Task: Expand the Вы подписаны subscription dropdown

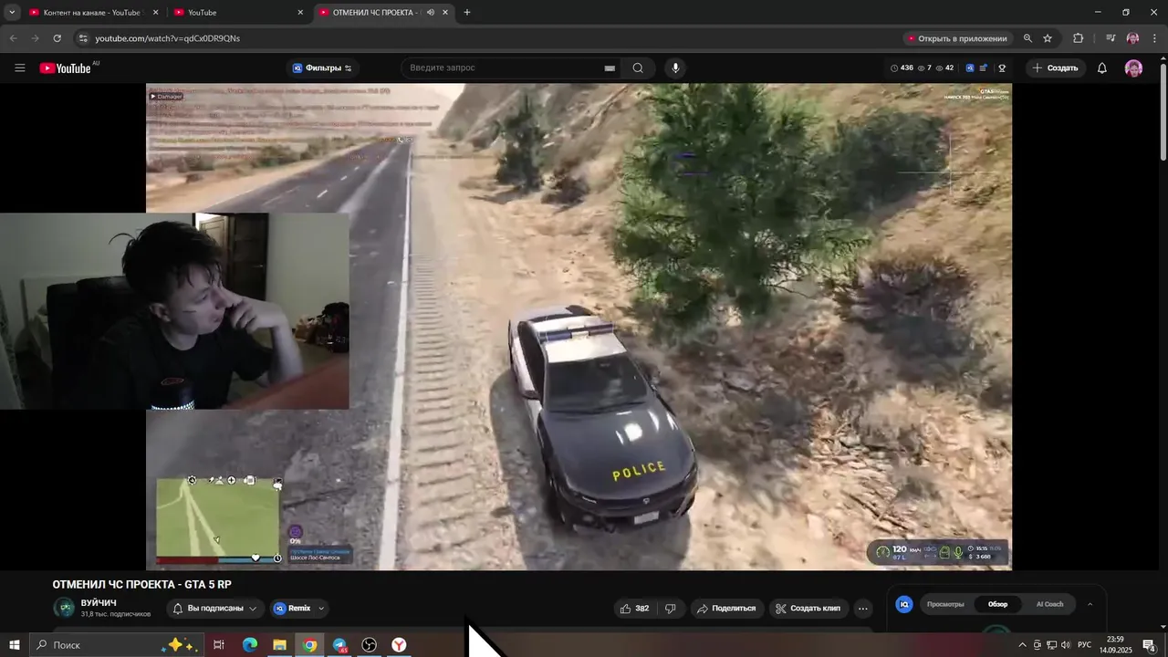Action: click(215, 608)
